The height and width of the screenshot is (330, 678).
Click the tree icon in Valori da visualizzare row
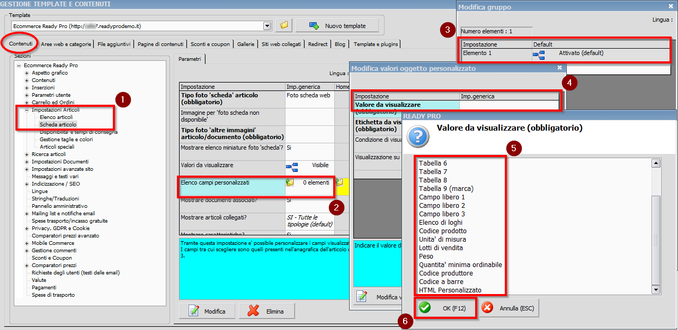click(292, 168)
